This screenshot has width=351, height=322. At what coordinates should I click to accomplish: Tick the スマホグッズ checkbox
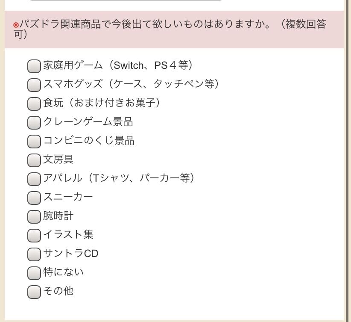(34, 85)
